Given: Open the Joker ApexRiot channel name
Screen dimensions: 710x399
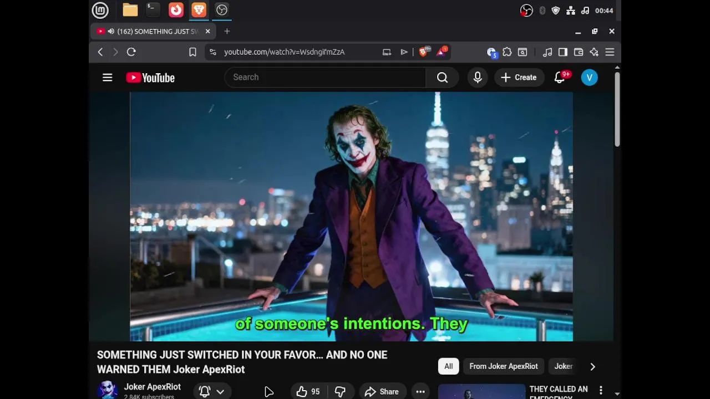Looking at the screenshot, I should click(153, 387).
